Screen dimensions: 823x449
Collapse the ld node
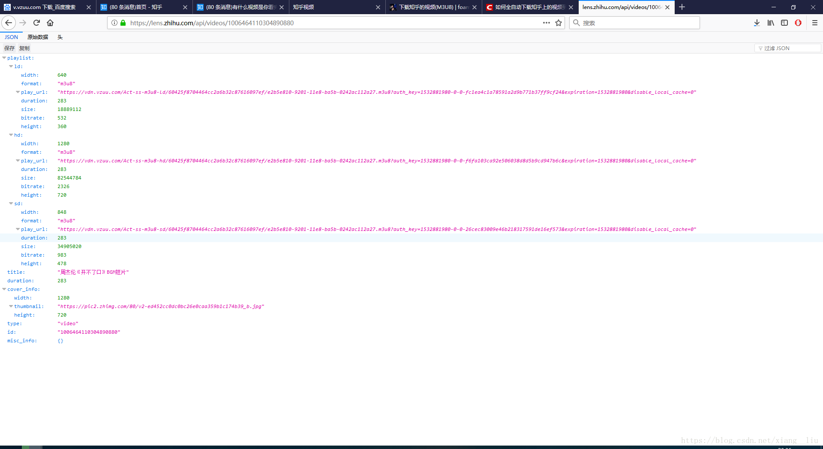11,66
